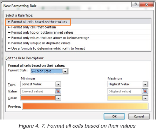Close the New Formatting Rule dialog

pos(146,5)
